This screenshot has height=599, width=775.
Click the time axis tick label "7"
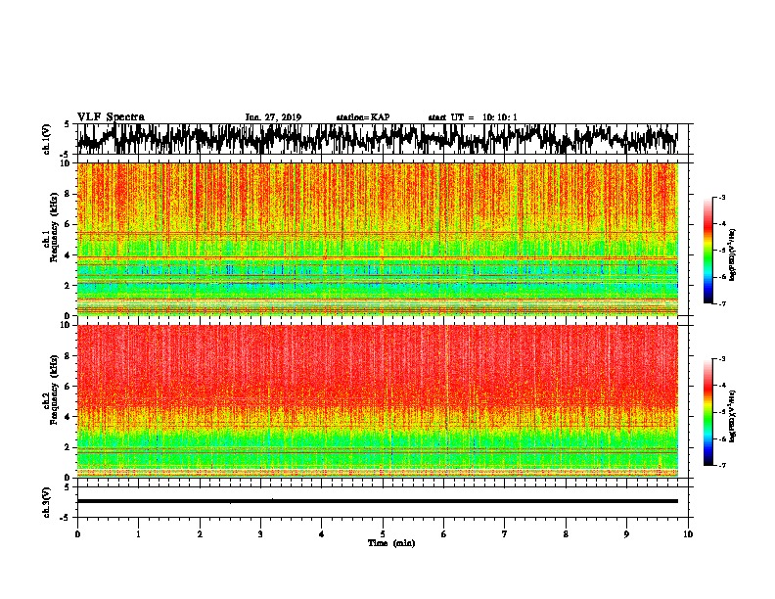(505, 534)
